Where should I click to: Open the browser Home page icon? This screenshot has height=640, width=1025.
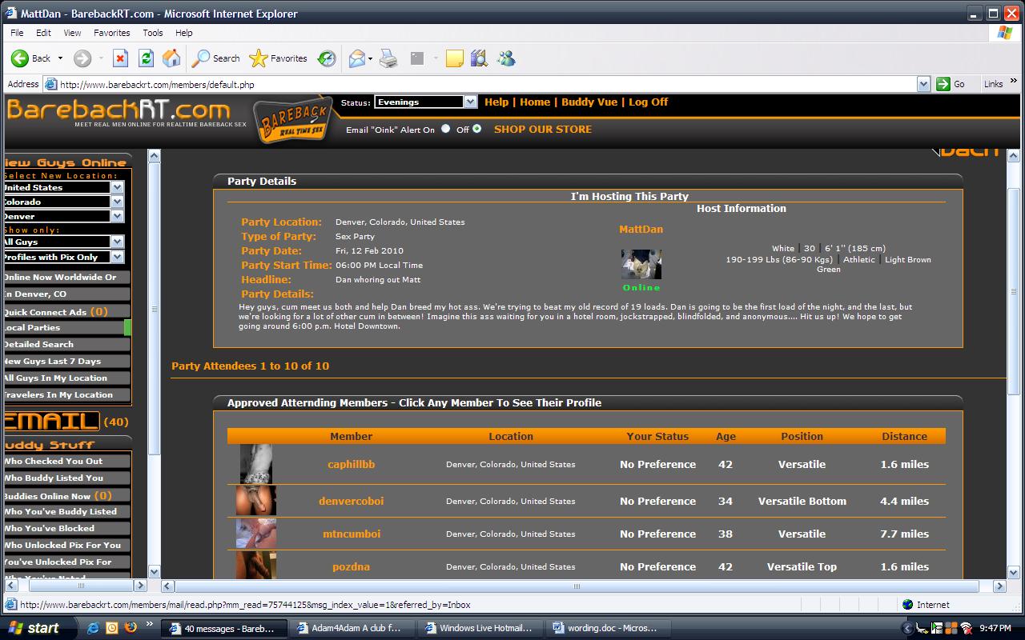pos(171,58)
